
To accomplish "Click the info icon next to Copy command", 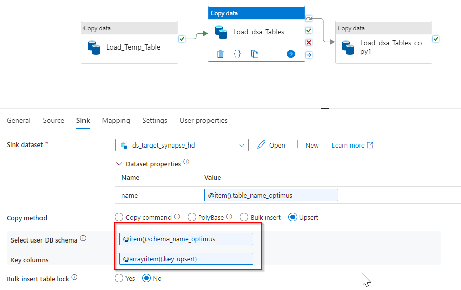I will coord(177,217).
